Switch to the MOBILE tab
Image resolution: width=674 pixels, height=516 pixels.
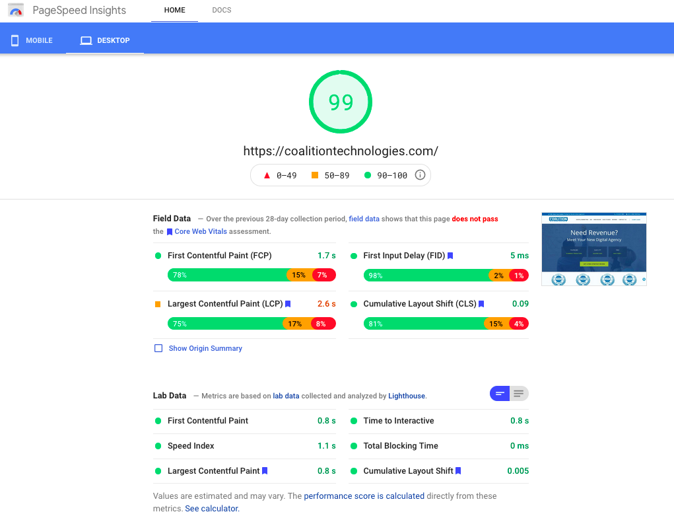click(x=31, y=40)
